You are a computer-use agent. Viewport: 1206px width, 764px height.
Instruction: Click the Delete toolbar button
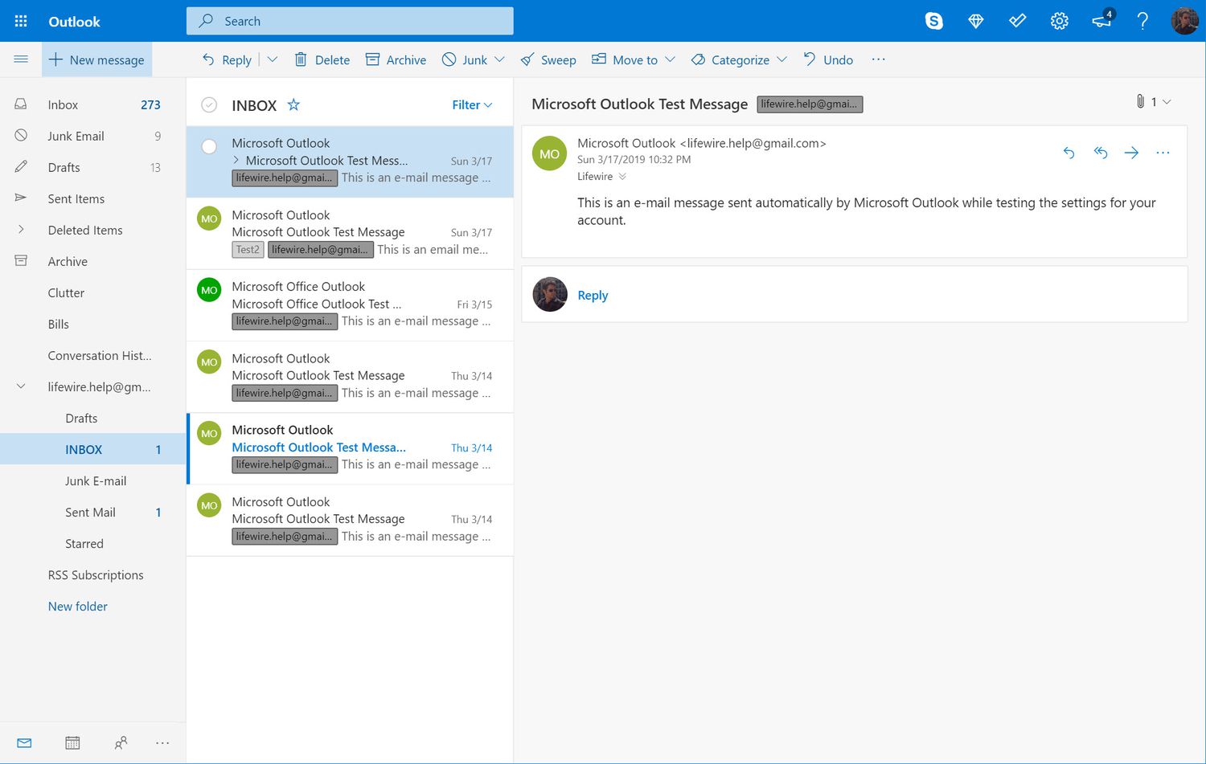(322, 59)
